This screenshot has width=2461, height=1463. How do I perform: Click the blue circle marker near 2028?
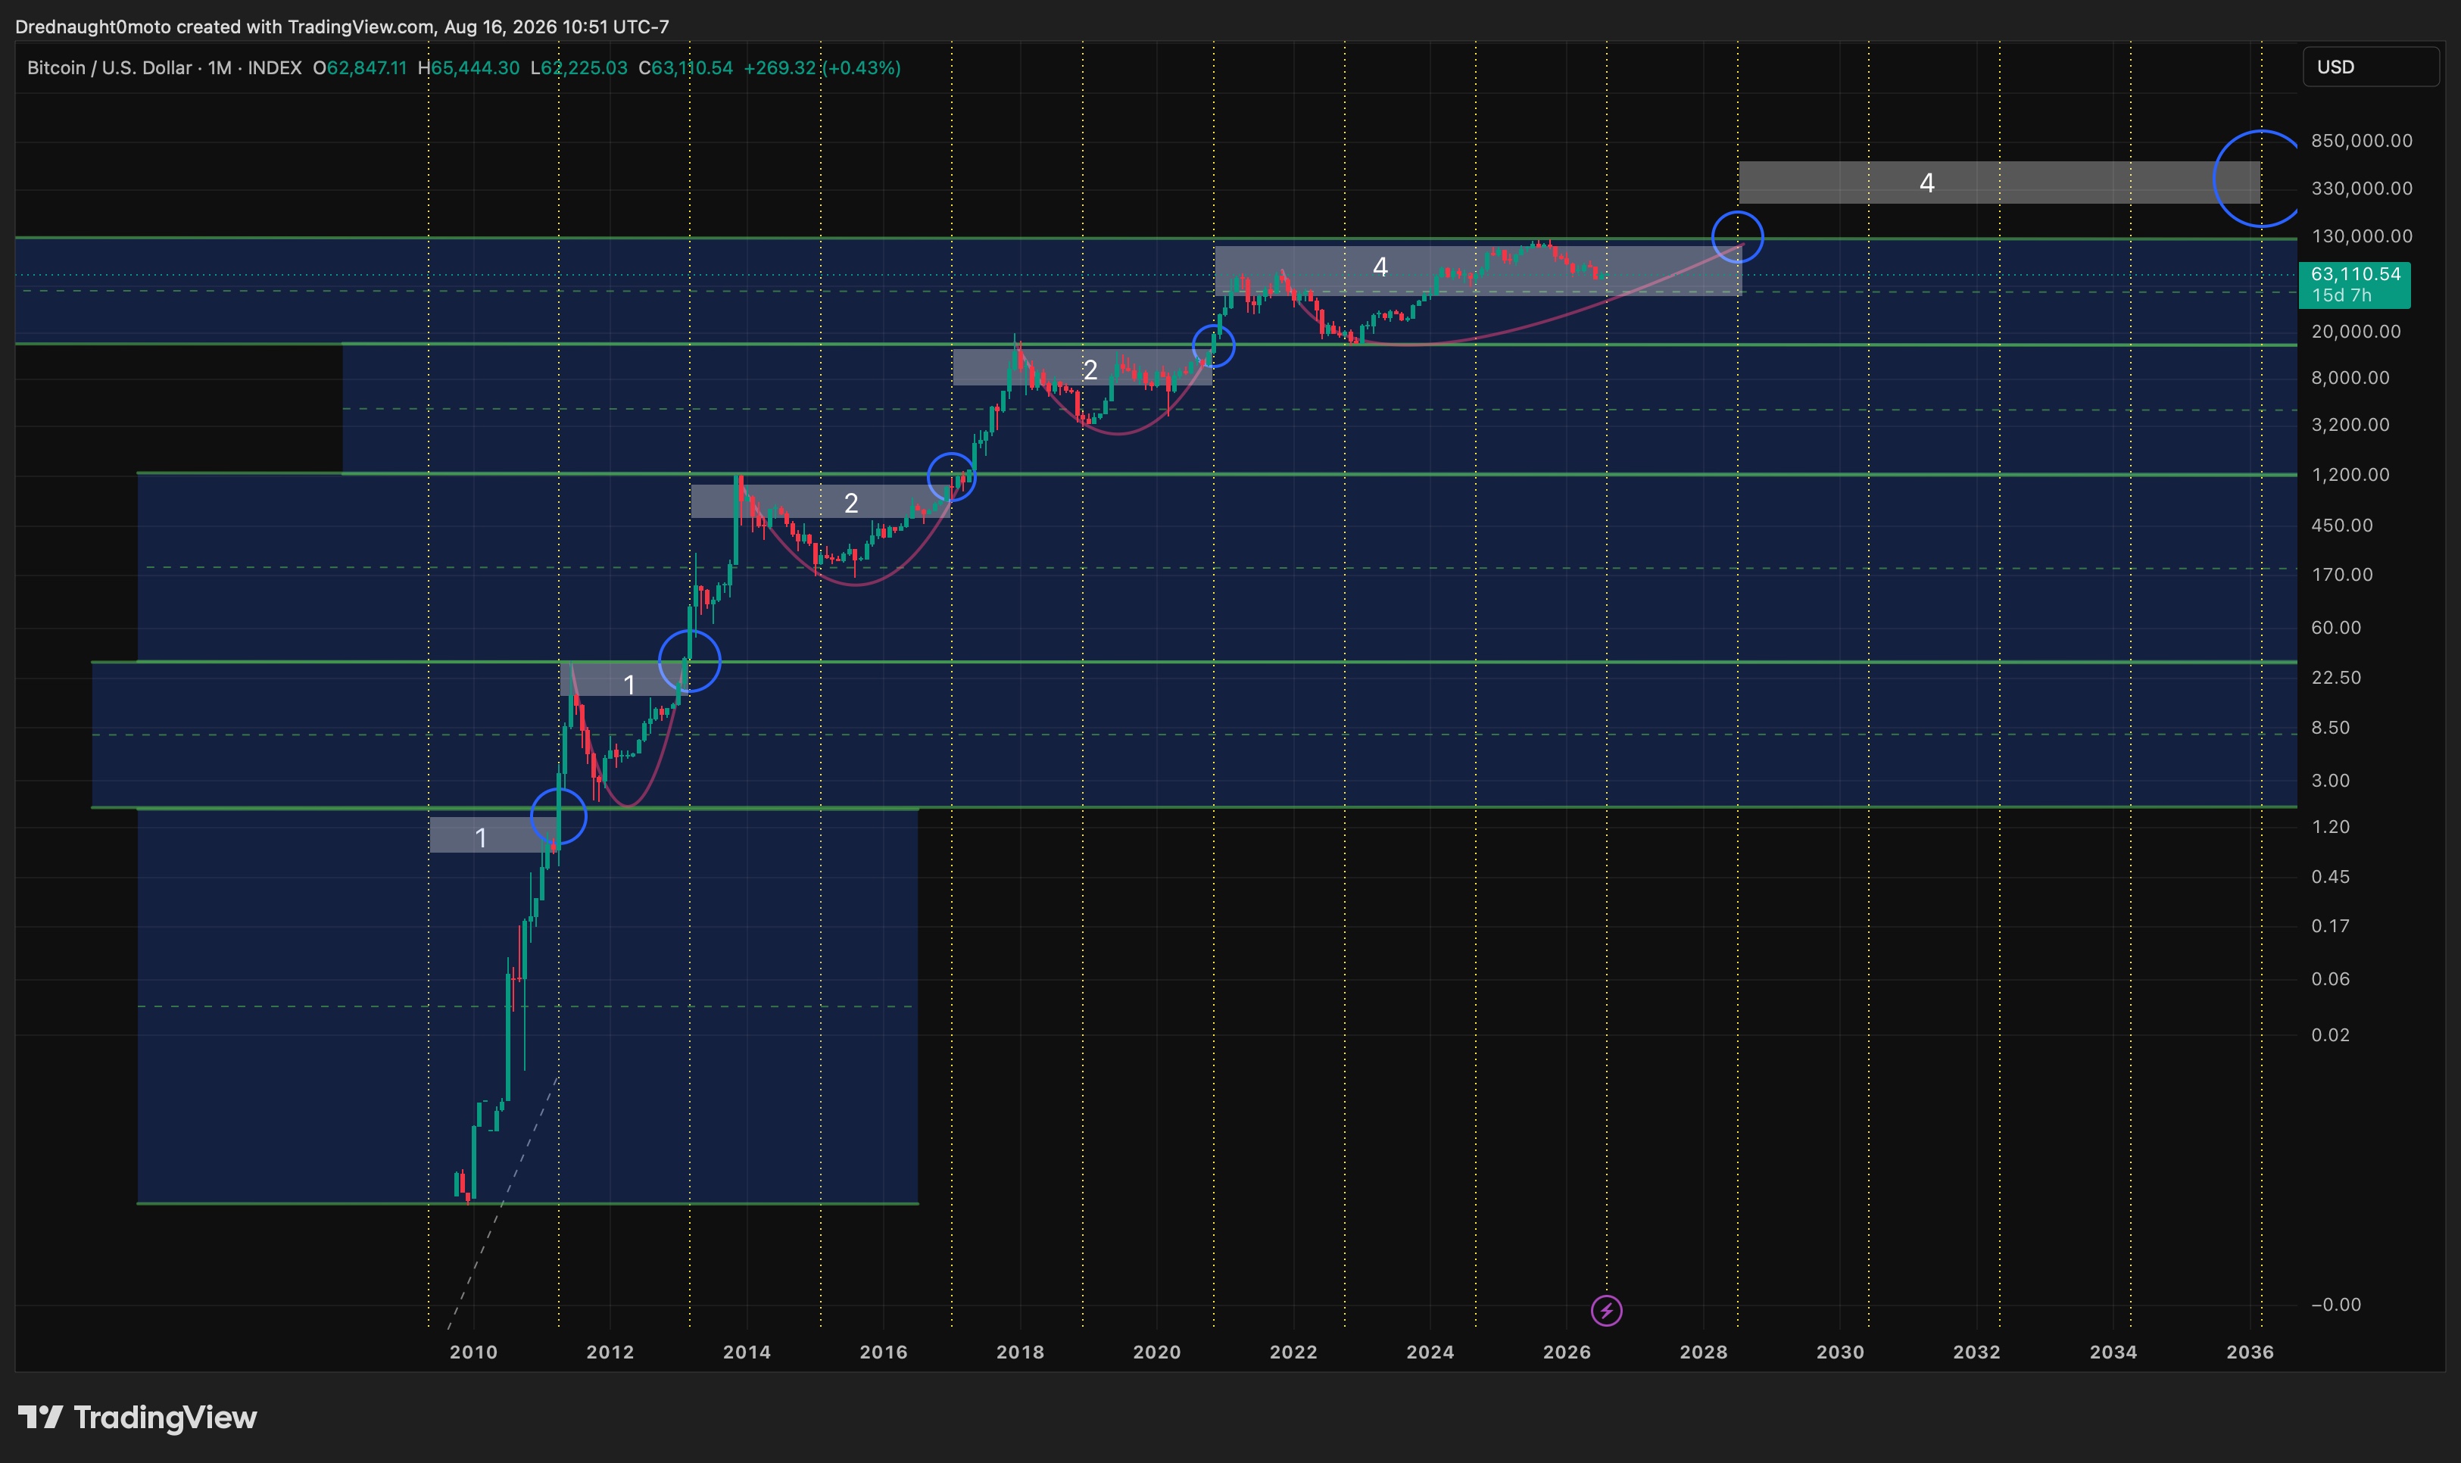(x=1738, y=236)
